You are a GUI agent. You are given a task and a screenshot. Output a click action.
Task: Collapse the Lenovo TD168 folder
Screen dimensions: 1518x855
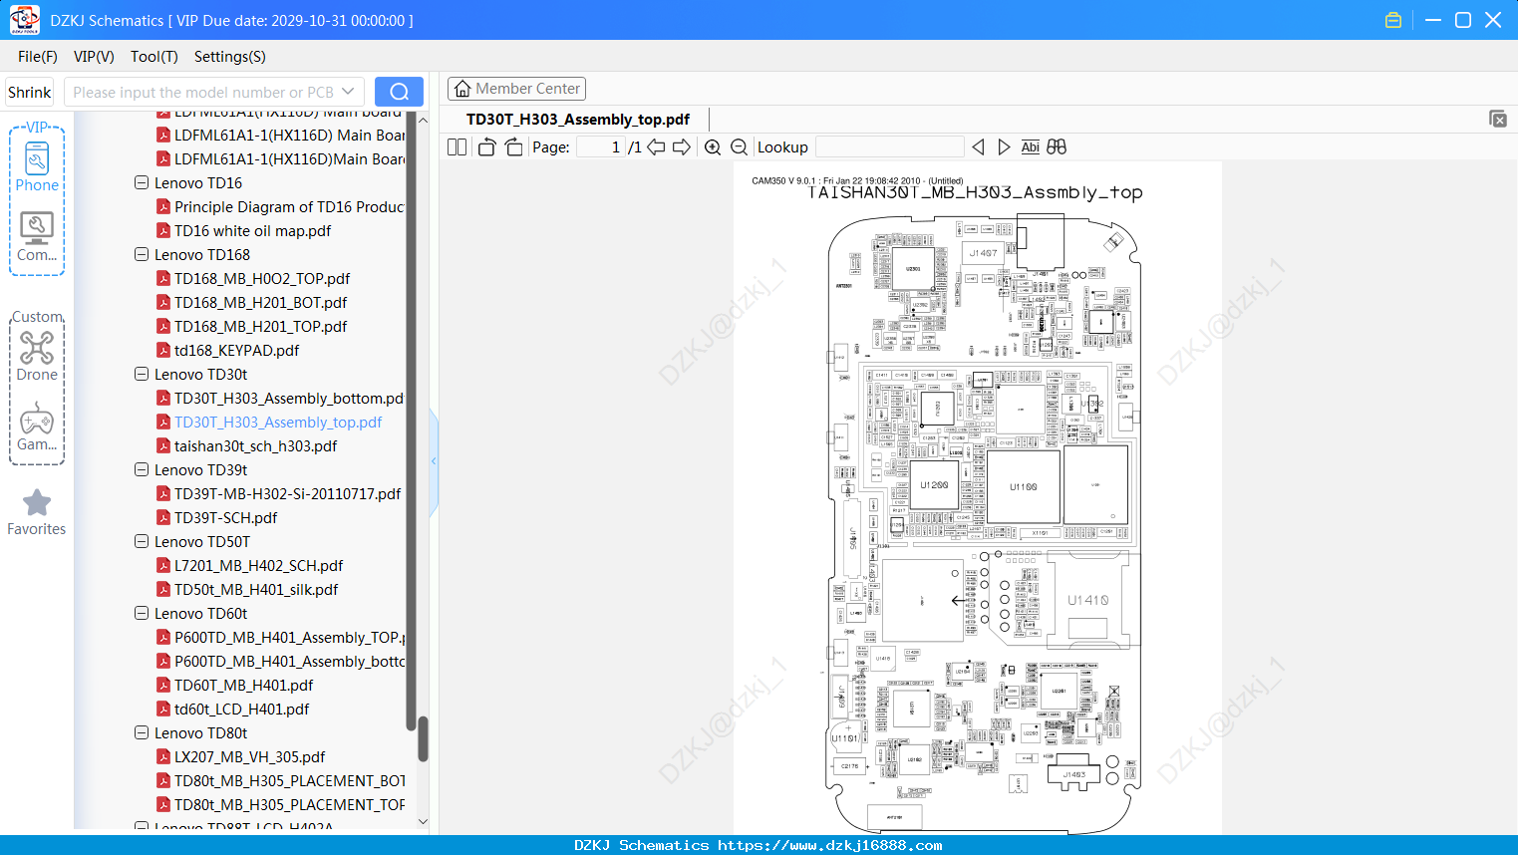pyautogui.click(x=142, y=255)
